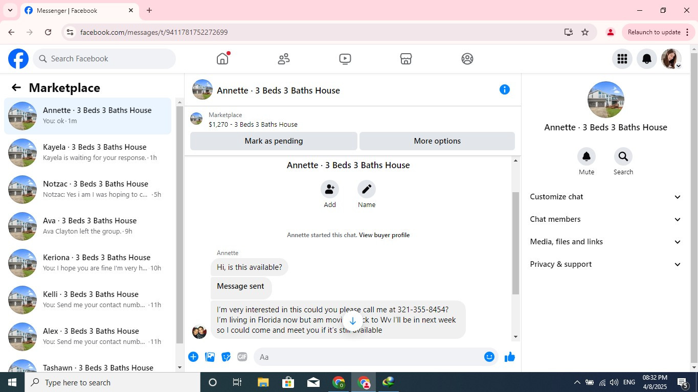Click the conversation list scrollbar

coord(179,225)
